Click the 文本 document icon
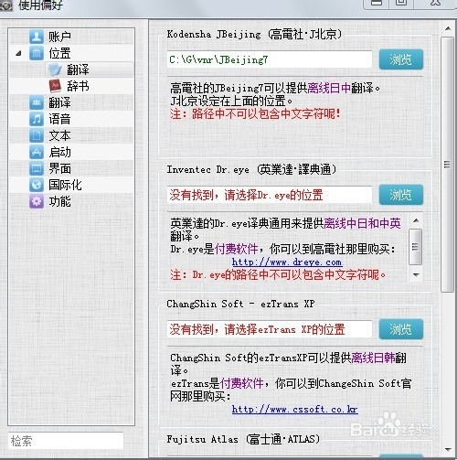Screen dimensions: 457x460 click(37, 135)
